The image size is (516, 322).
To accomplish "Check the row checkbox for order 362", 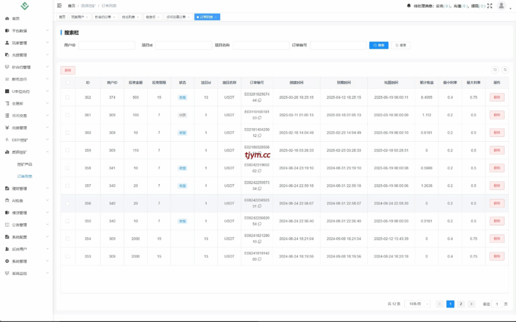I will click(x=68, y=97).
